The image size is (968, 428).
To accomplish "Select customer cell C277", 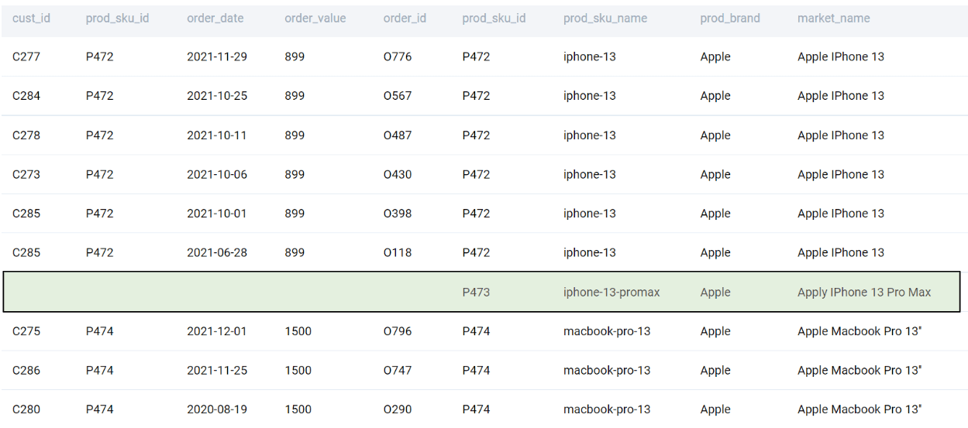I will [26, 56].
